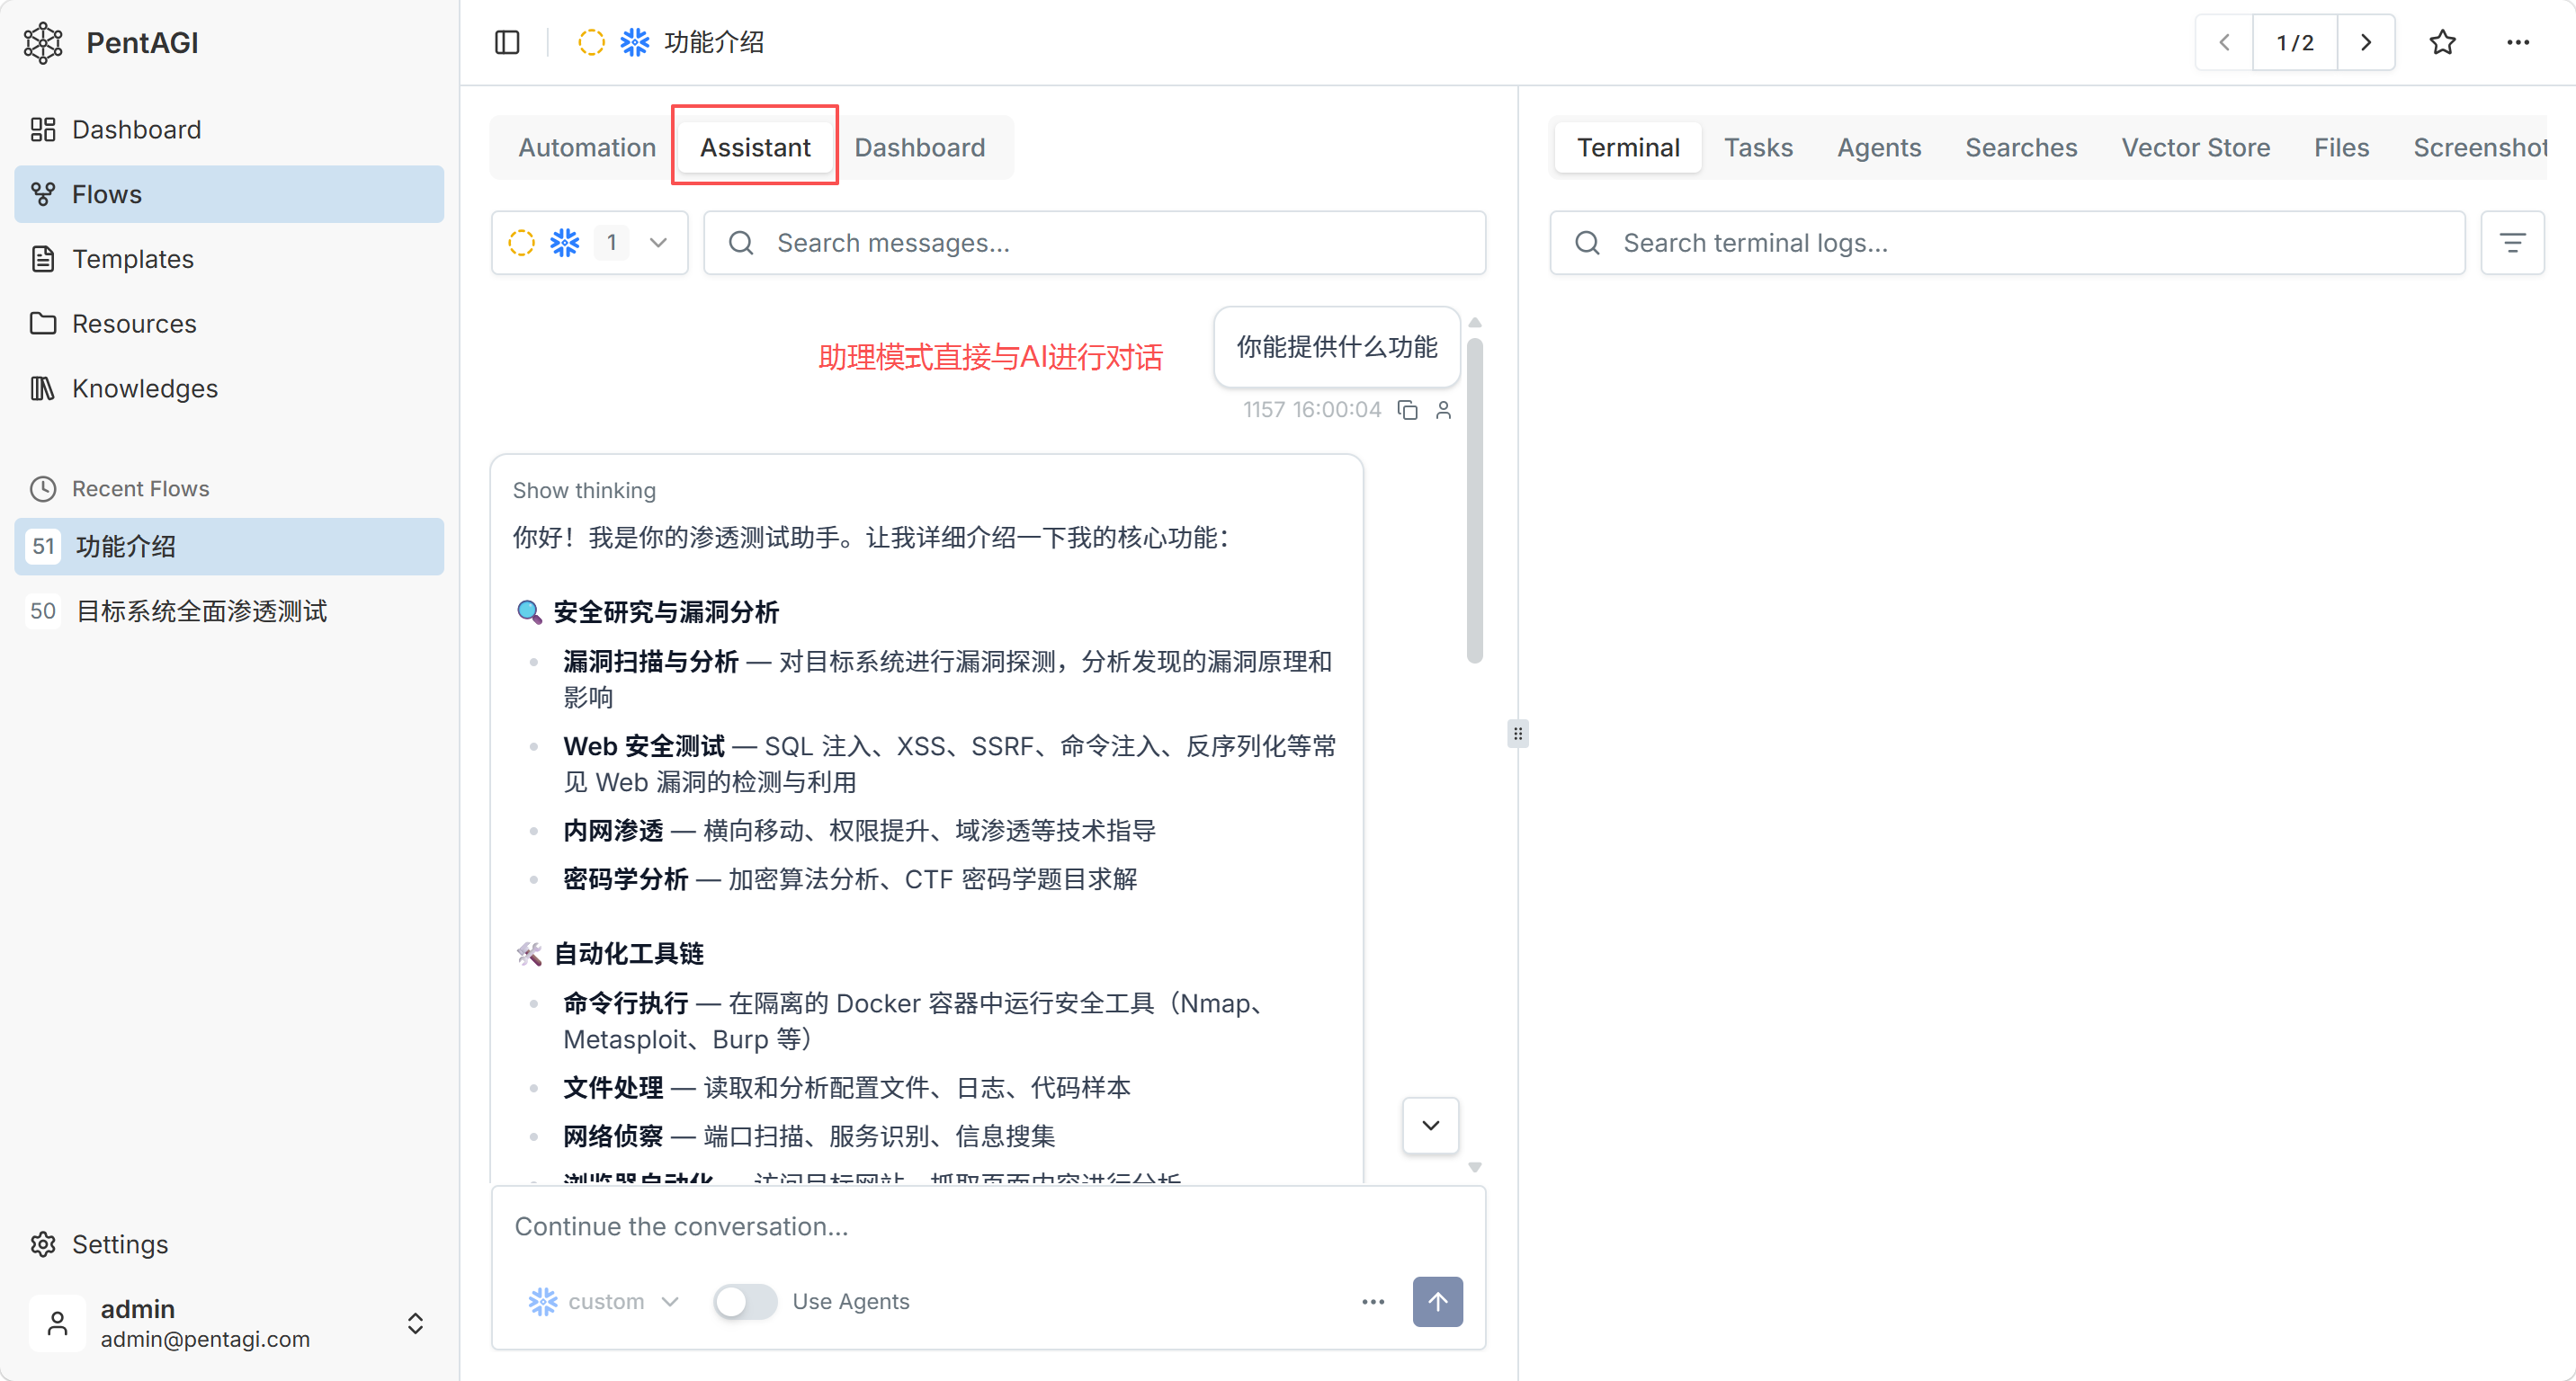This screenshot has width=2576, height=1381.
Task: Open the Vector Store tab
Action: pos(2196,147)
